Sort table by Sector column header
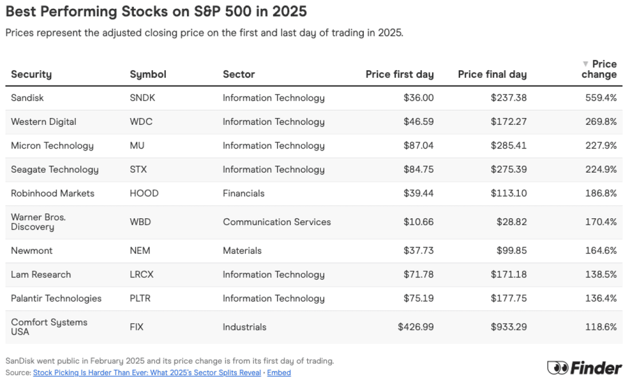Viewport: 630px width, 382px height. point(239,74)
